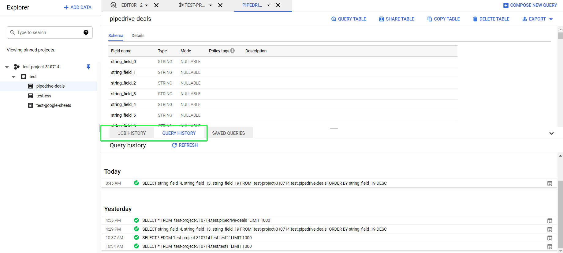Image resolution: width=563 pixels, height=253 pixels.
Task: Open yesterday's 4:29 PM query row
Action: (x=329, y=229)
